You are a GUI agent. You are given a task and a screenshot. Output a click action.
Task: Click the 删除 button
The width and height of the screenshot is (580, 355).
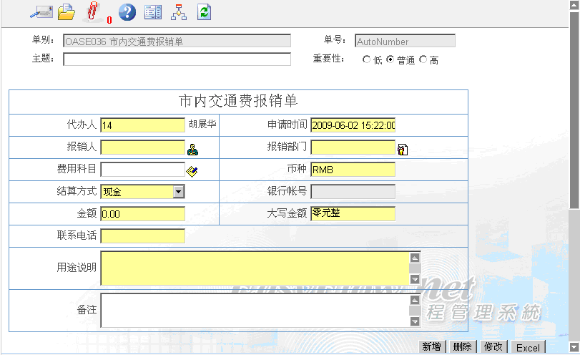tap(463, 347)
